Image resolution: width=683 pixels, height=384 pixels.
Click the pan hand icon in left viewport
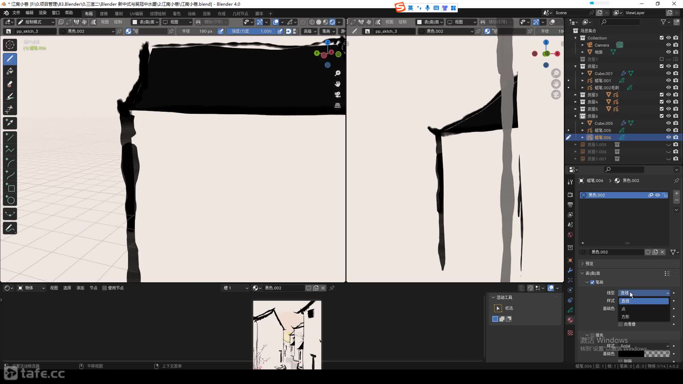338,84
